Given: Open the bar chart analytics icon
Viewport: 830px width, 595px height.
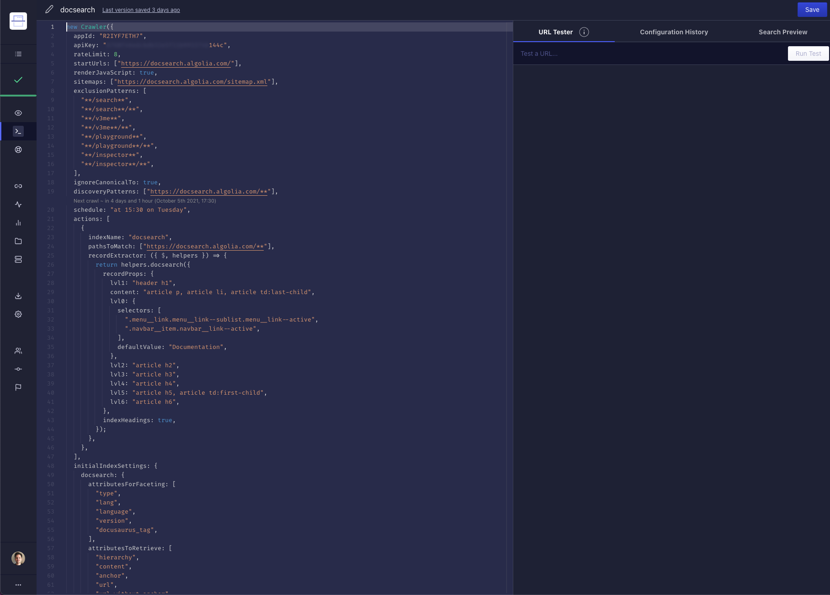Looking at the screenshot, I should point(18,223).
